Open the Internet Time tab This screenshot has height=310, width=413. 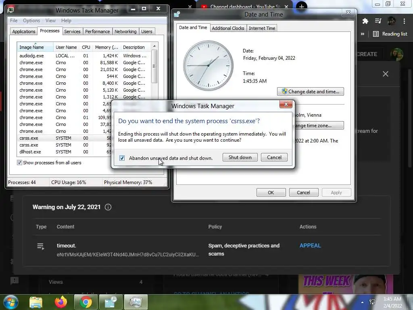point(262,28)
